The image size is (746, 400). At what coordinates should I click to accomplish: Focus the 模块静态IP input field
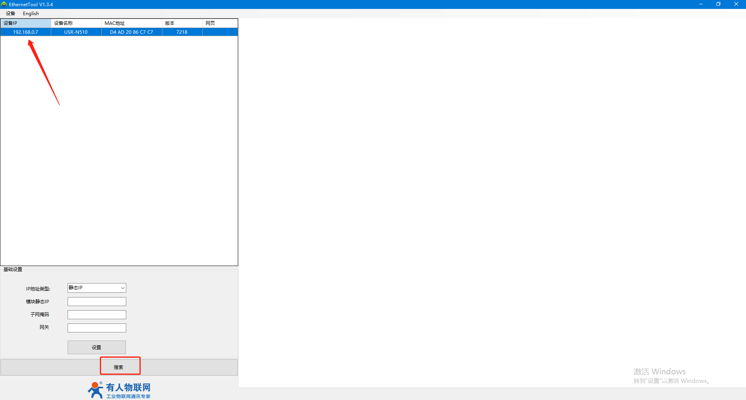pyautogui.click(x=97, y=301)
